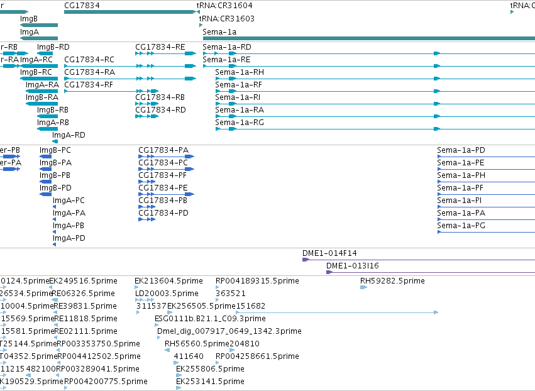The width and height of the screenshot is (535, 391).
Task: Click transcript Sema-1a-RE label
Action: coord(226,60)
